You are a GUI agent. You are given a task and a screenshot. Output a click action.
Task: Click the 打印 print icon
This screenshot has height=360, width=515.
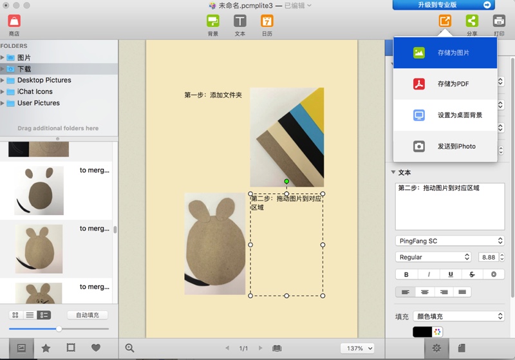click(x=499, y=21)
